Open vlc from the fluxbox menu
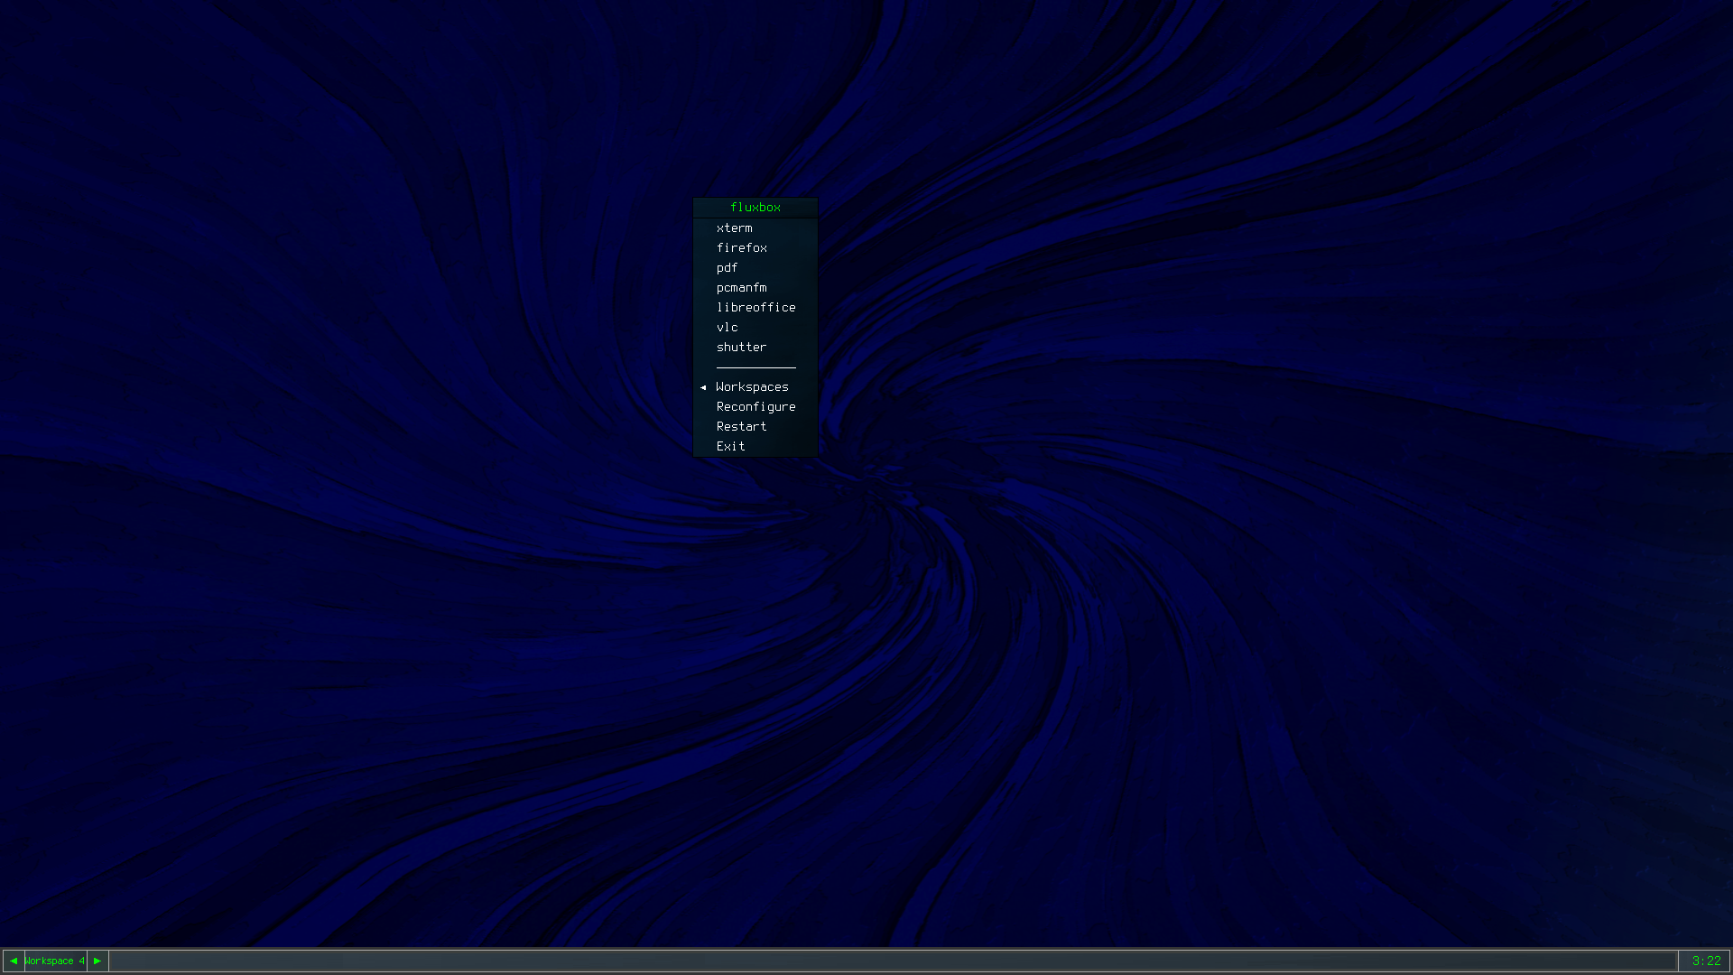Image resolution: width=1733 pixels, height=975 pixels. point(727,328)
